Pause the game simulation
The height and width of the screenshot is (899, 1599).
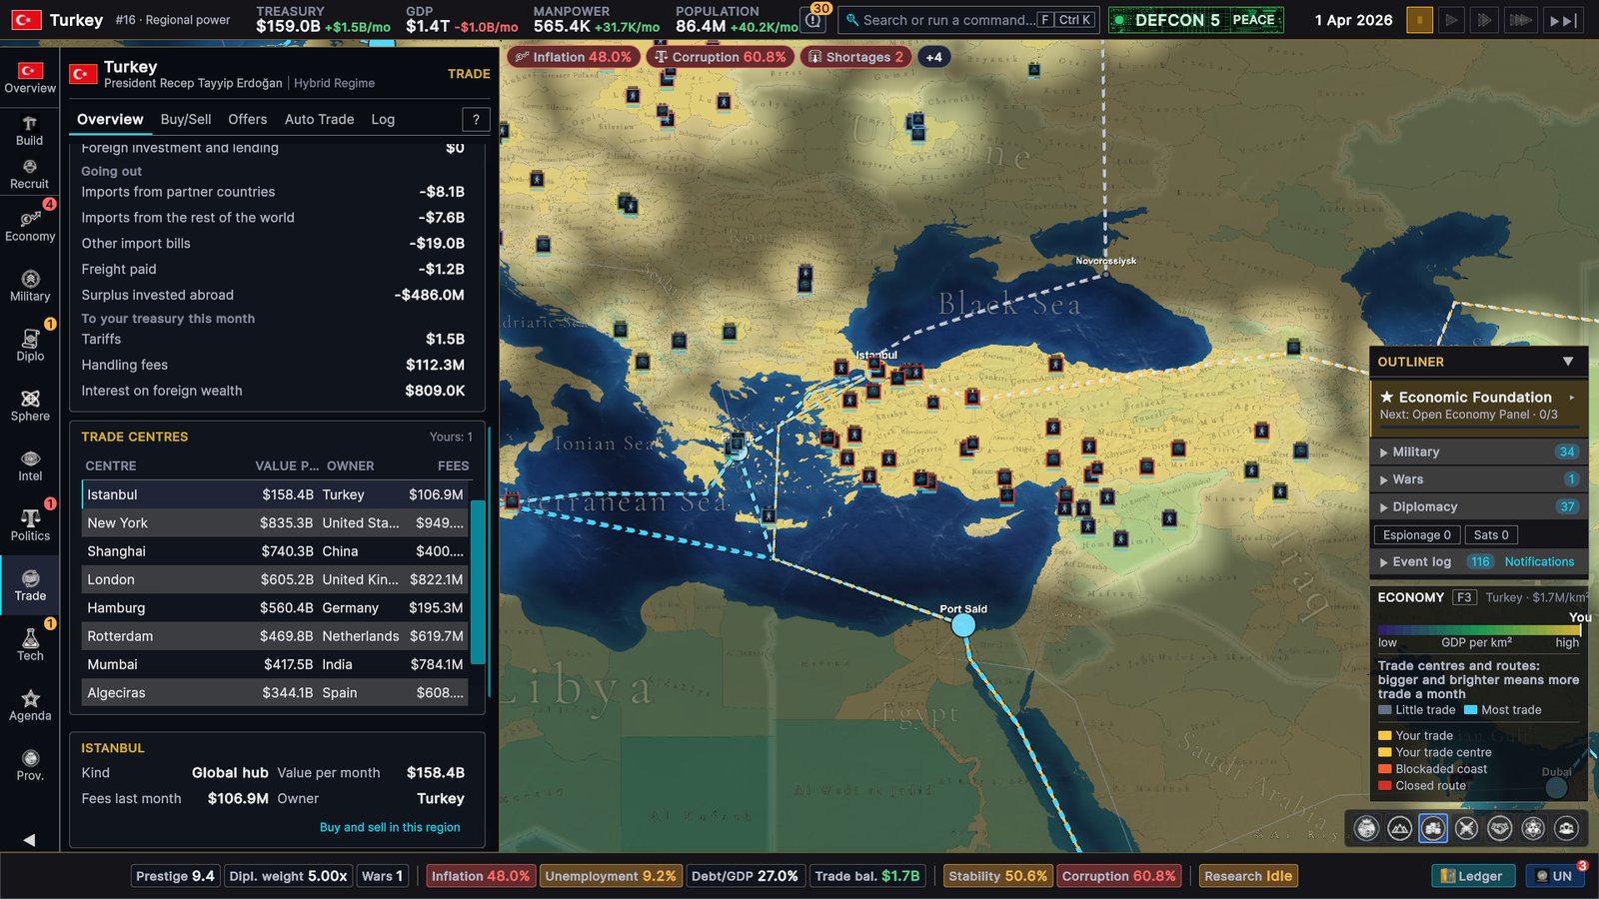click(x=1419, y=20)
